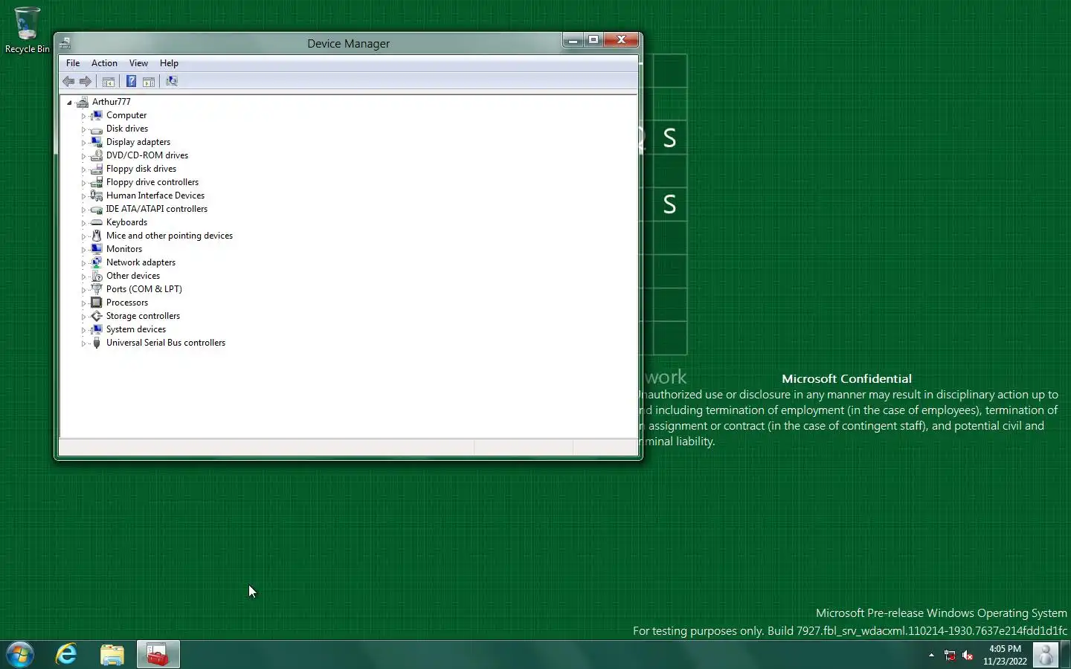Collapse the Arthur777 root node

click(69, 103)
